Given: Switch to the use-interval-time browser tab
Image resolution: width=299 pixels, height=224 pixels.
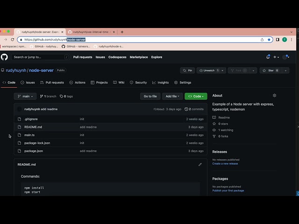Looking at the screenshot, I should 92,32.
